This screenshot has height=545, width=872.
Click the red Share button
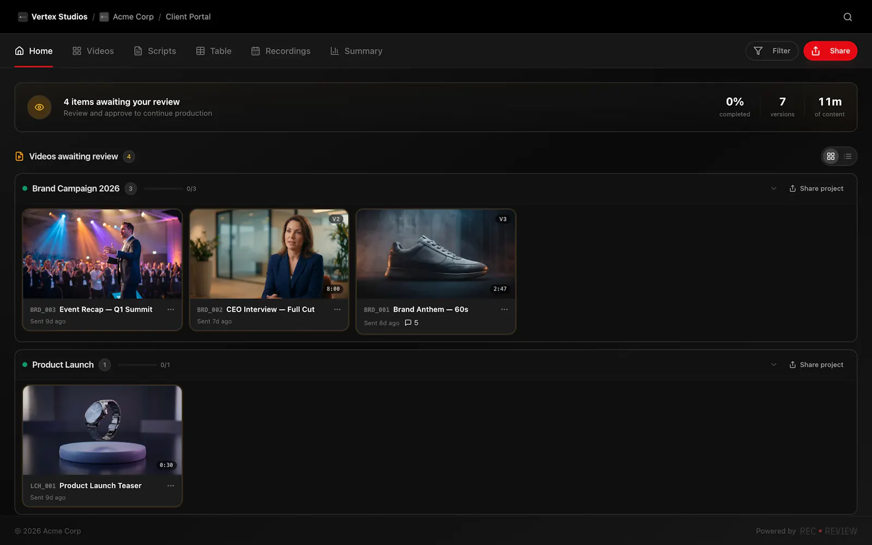830,51
